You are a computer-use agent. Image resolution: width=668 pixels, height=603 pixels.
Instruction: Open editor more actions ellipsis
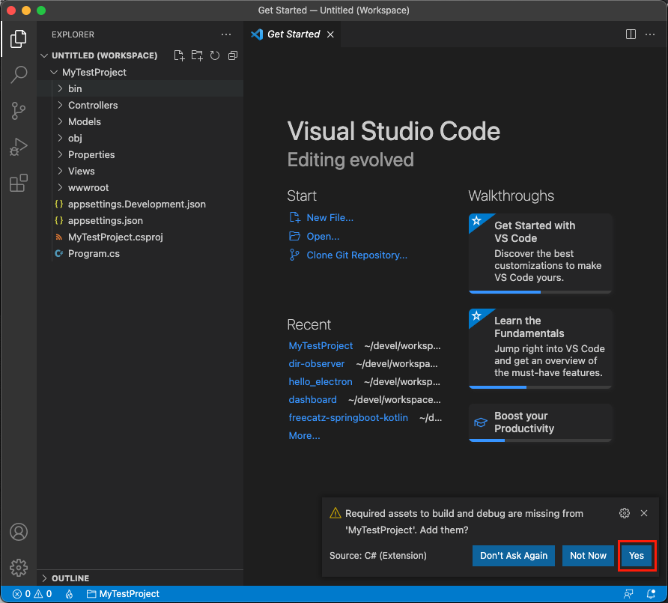coord(650,34)
